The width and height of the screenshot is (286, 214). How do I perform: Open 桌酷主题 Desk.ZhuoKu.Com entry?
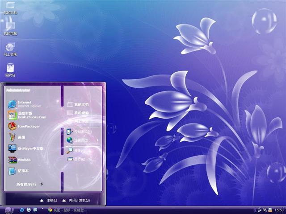point(27,115)
